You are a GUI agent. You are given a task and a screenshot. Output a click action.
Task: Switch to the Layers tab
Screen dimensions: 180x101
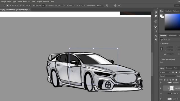tap(162, 68)
